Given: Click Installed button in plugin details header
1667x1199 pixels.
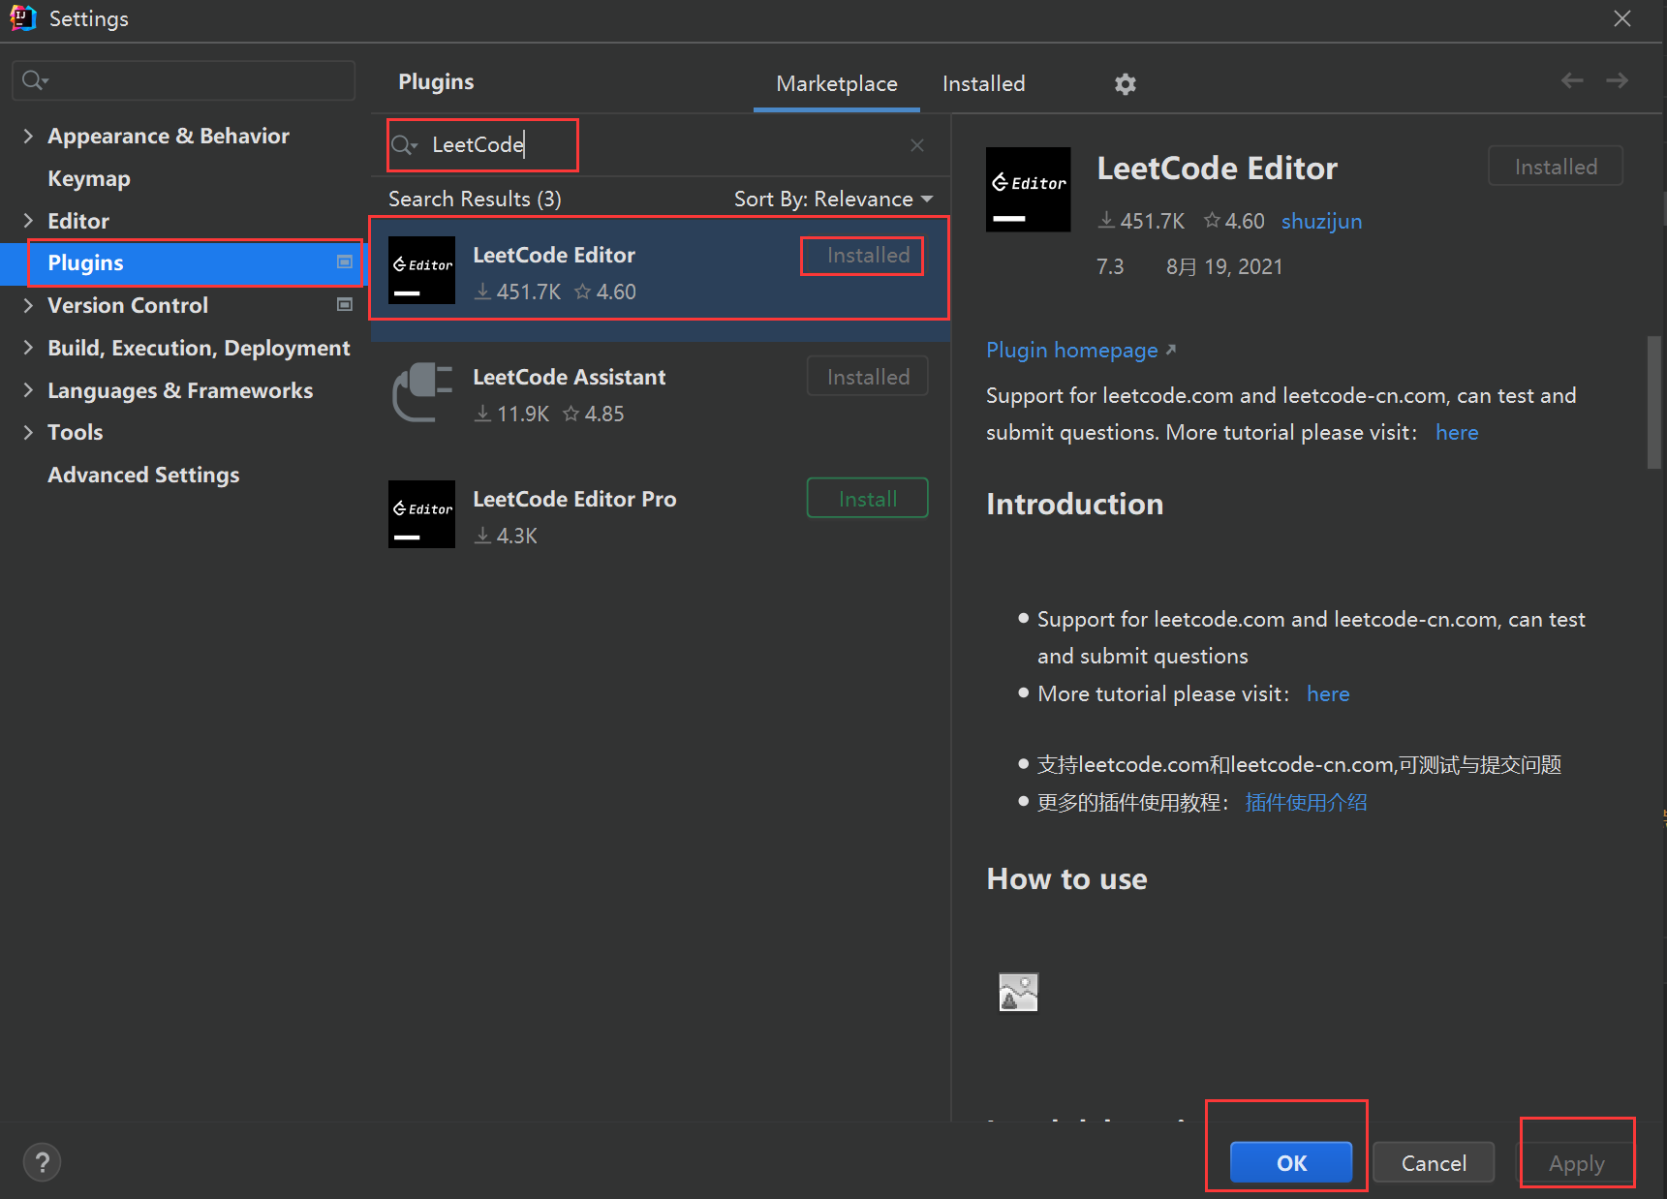Looking at the screenshot, I should click(1555, 166).
